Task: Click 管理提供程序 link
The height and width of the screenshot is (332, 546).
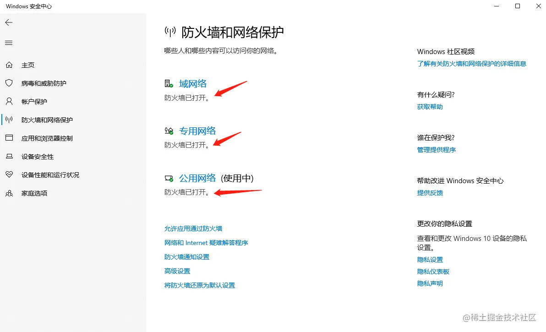Action: click(x=437, y=150)
